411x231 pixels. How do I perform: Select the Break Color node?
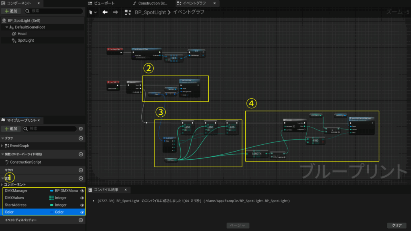[169, 144]
